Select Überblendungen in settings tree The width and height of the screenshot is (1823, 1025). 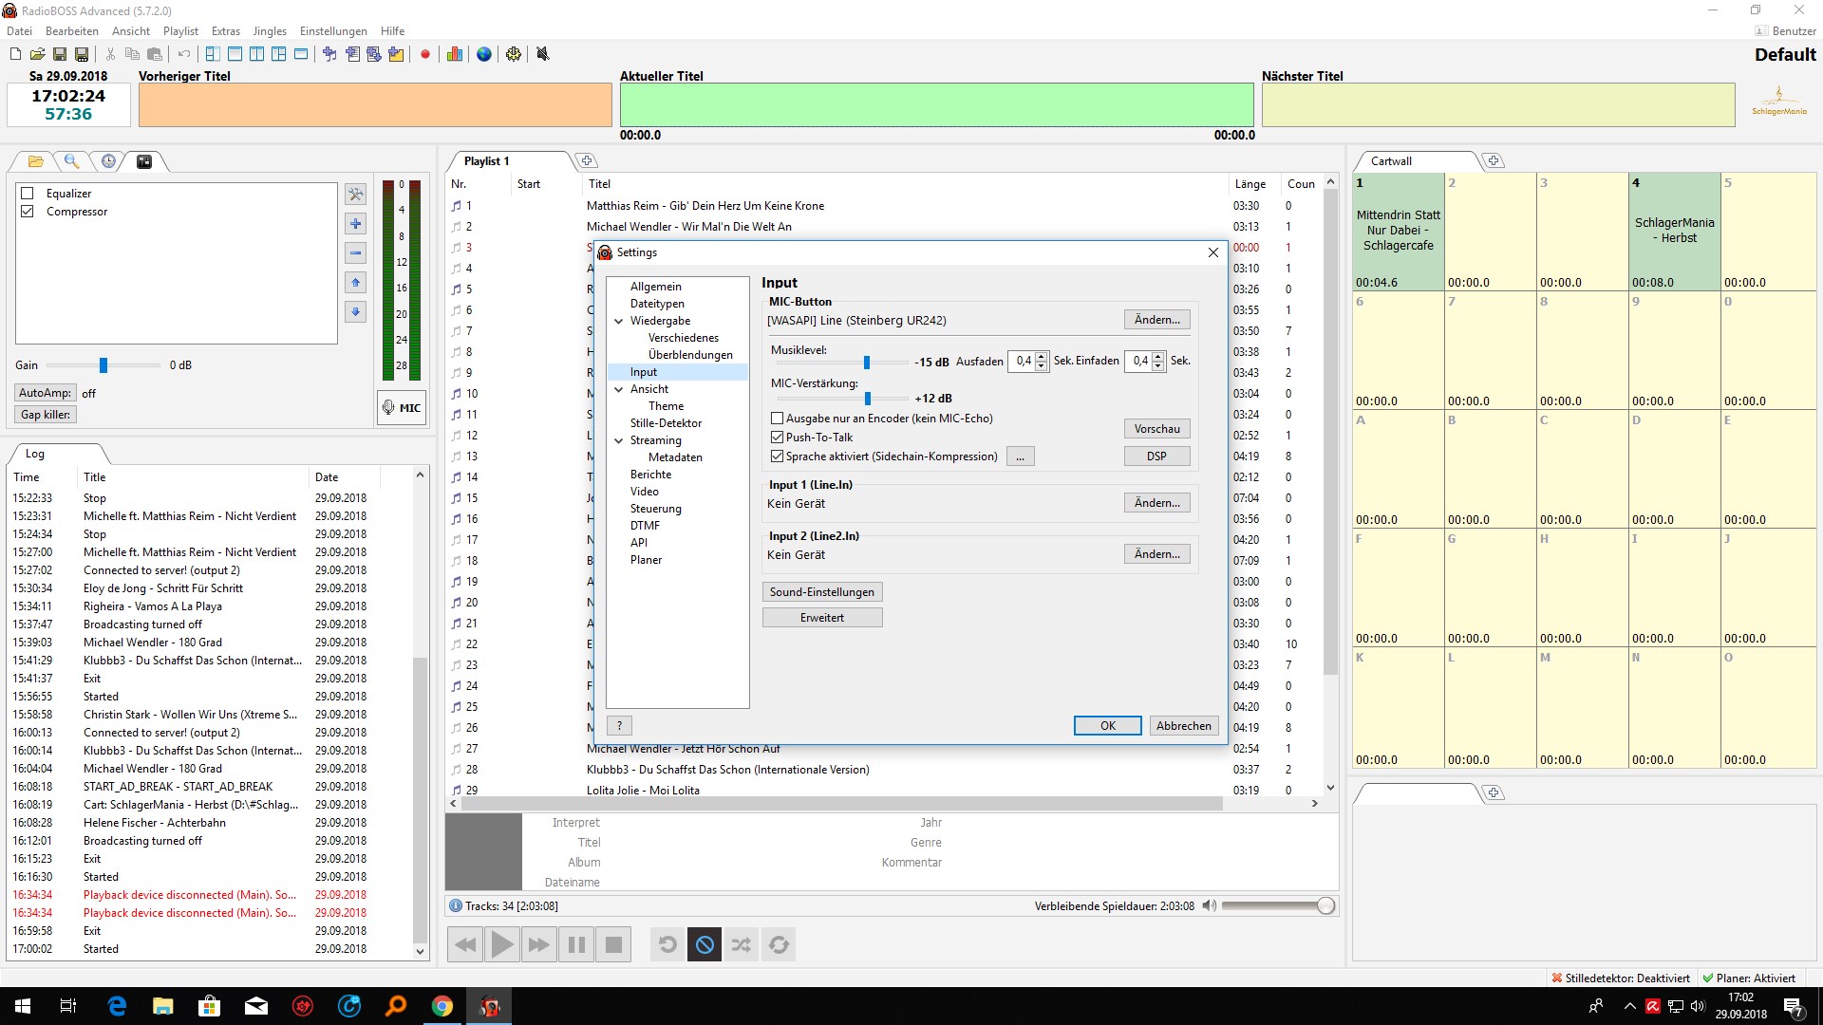pos(690,355)
